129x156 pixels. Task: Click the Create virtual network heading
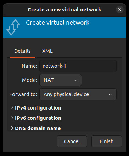58,23
